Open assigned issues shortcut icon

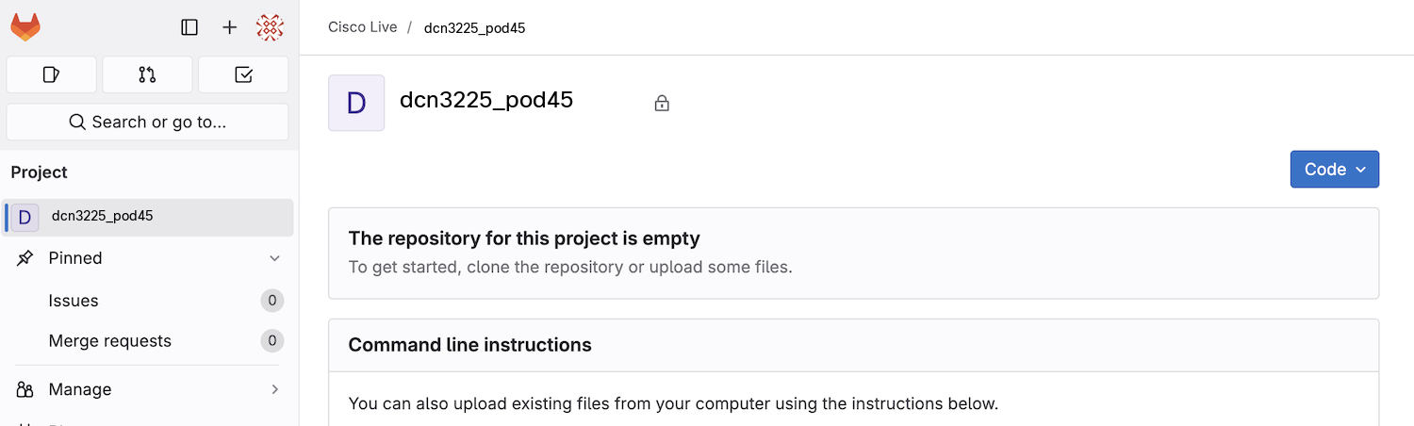[x=52, y=74]
